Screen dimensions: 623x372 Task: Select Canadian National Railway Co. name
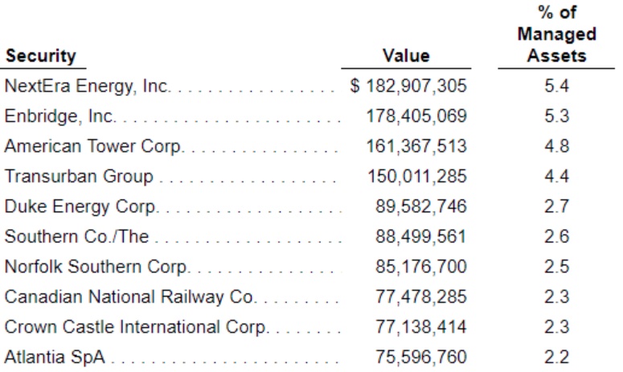(x=129, y=297)
